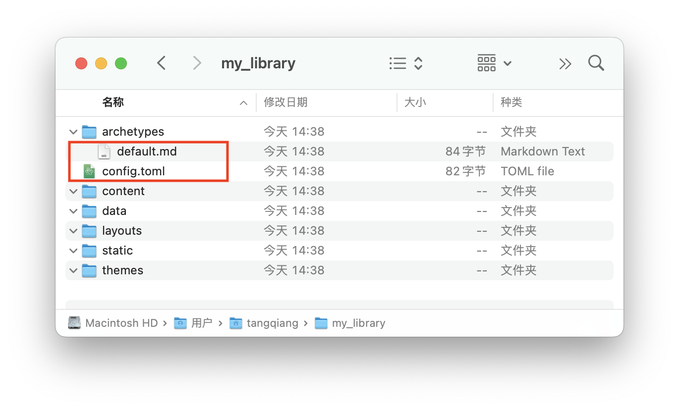Viewport: 679px width, 410px height.
Task: Click the Forward navigation arrow
Action: pyautogui.click(x=197, y=63)
